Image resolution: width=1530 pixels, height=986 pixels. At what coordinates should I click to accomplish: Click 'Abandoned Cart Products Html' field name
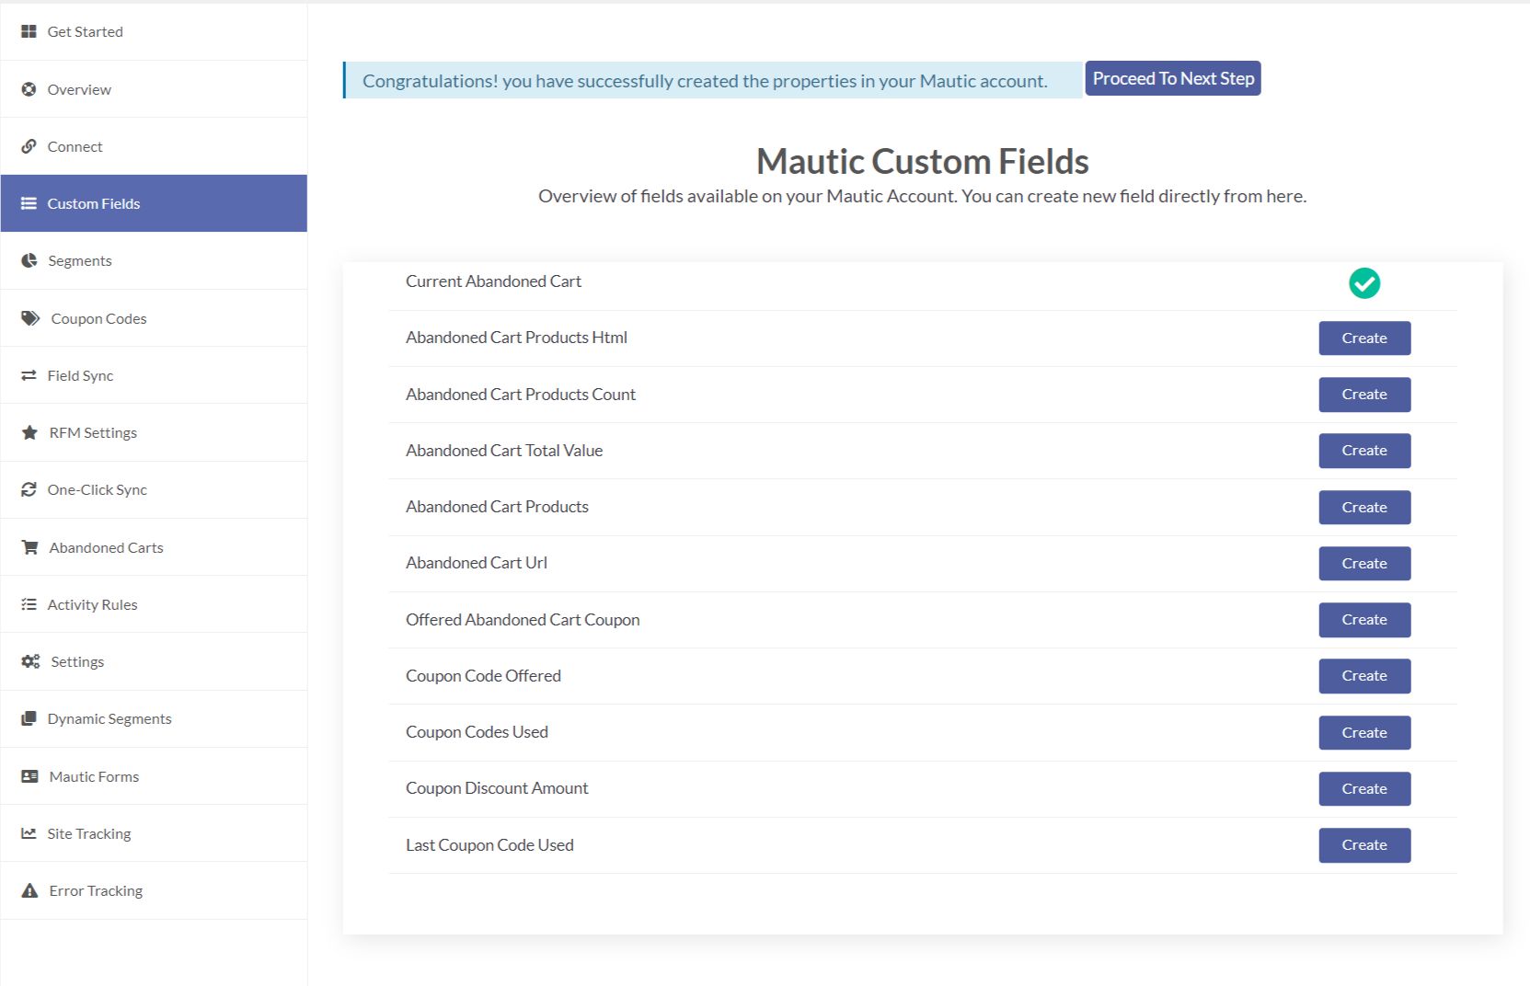(x=516, y=338)
